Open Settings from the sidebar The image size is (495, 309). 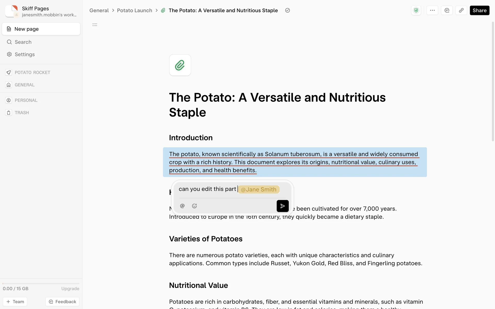tap(24, 54)
